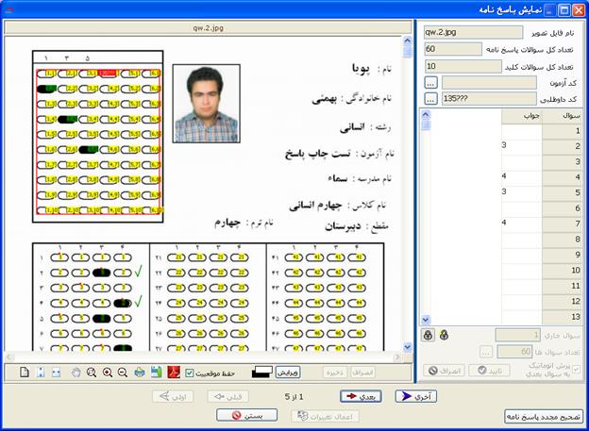Click the candidate photo on the sheet
The image size is (589, 431).
tap(206, 104)
